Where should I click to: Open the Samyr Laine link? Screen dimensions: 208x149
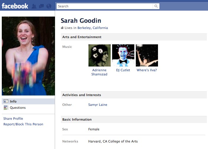tap(98, 105)
